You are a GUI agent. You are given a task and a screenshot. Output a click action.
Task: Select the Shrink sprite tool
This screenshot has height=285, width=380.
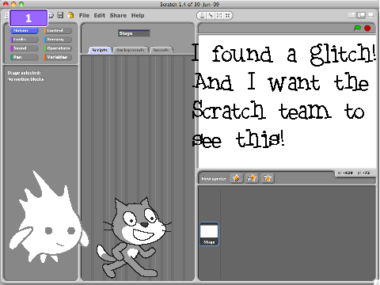click(x=227, y=16)
